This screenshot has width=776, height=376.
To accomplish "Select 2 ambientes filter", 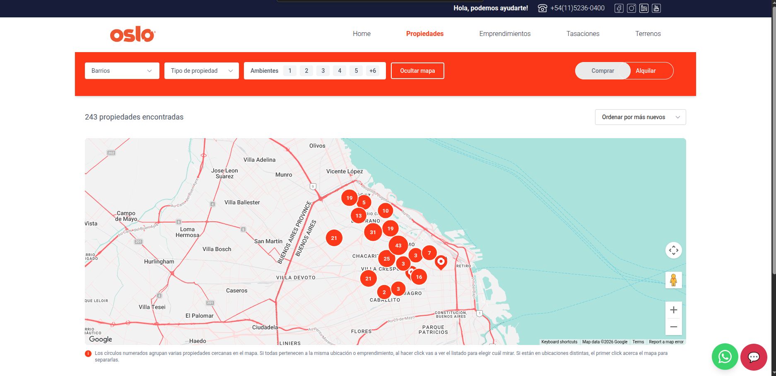I will point(306,71).
